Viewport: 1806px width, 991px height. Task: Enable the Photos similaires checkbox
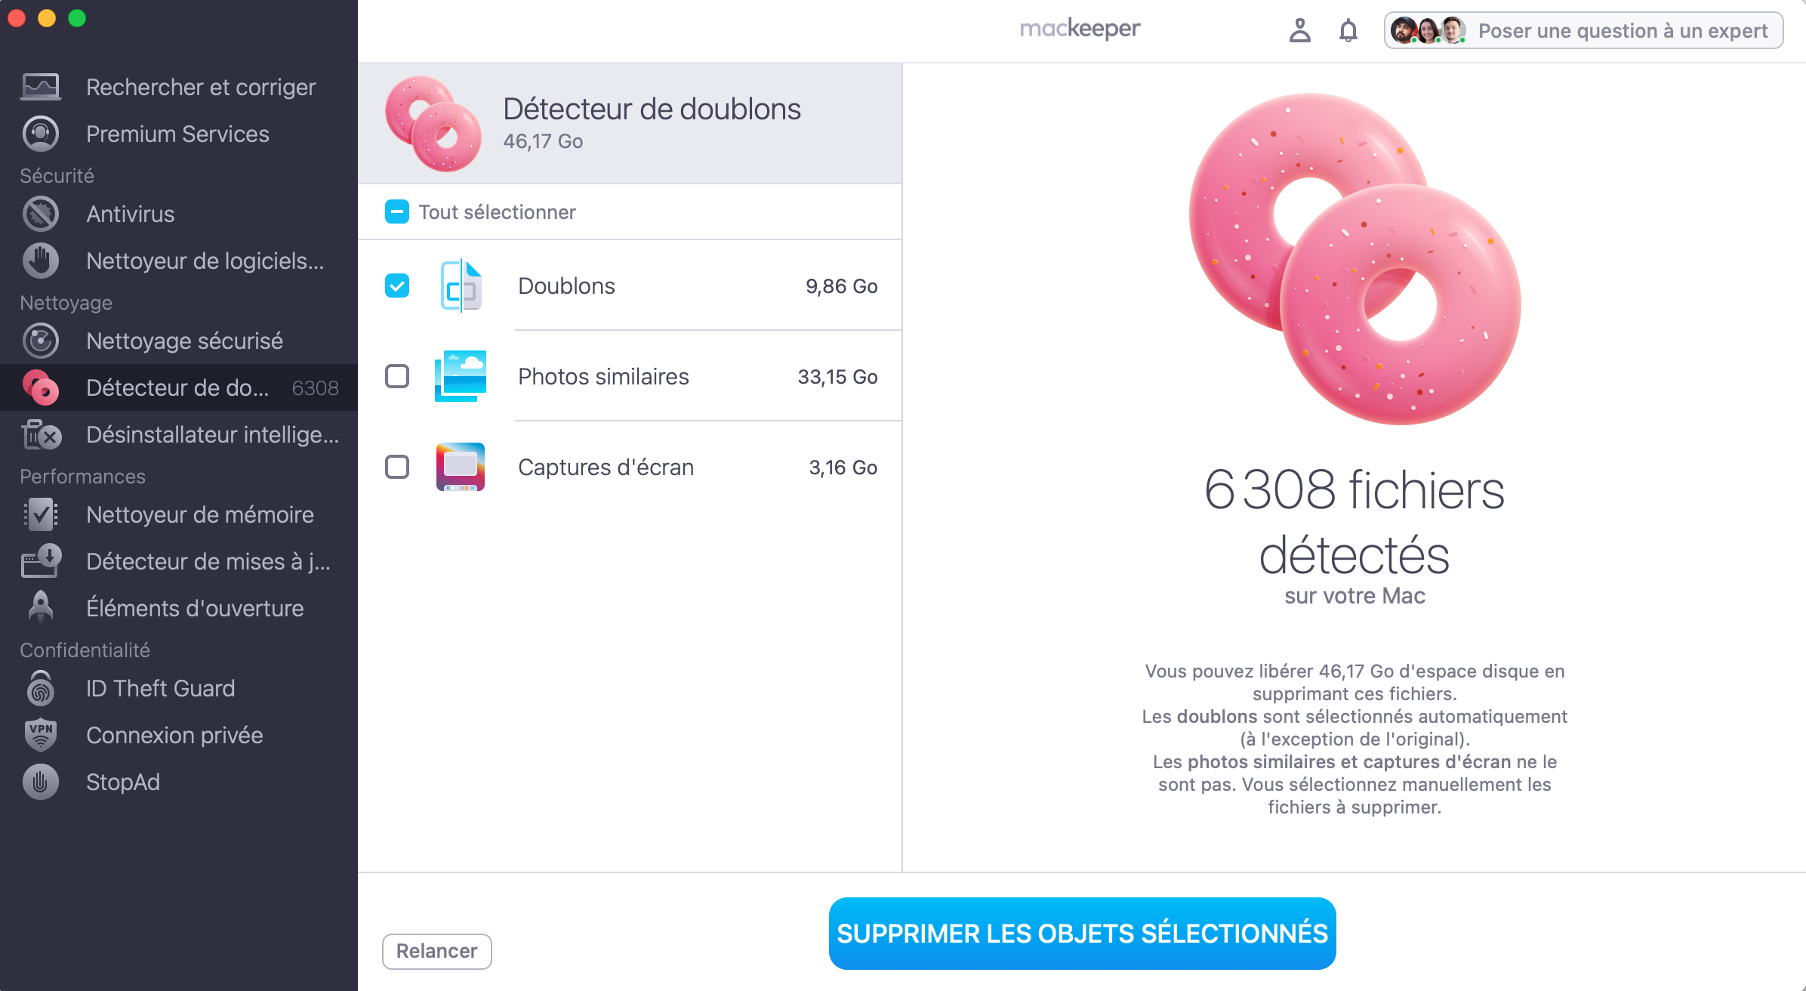click(397, 376)
